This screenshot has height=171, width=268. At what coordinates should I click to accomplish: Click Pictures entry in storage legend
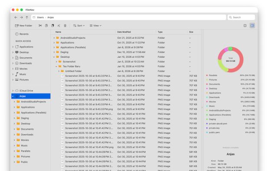point(230,80)
